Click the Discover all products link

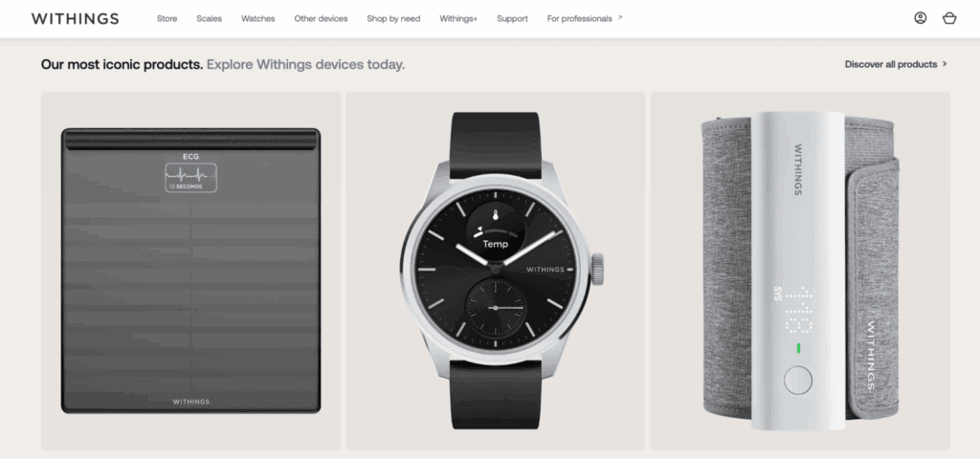(x=891, y=64)
